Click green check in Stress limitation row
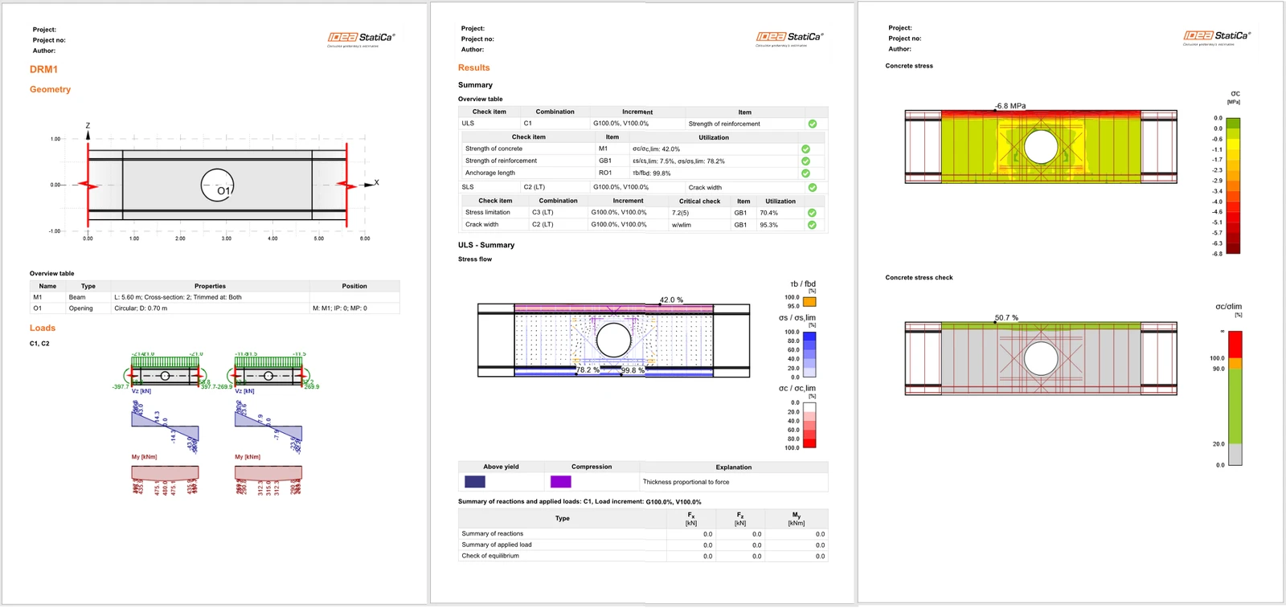The width and height of the screenshot is (1286, 608). pos(812,213)
